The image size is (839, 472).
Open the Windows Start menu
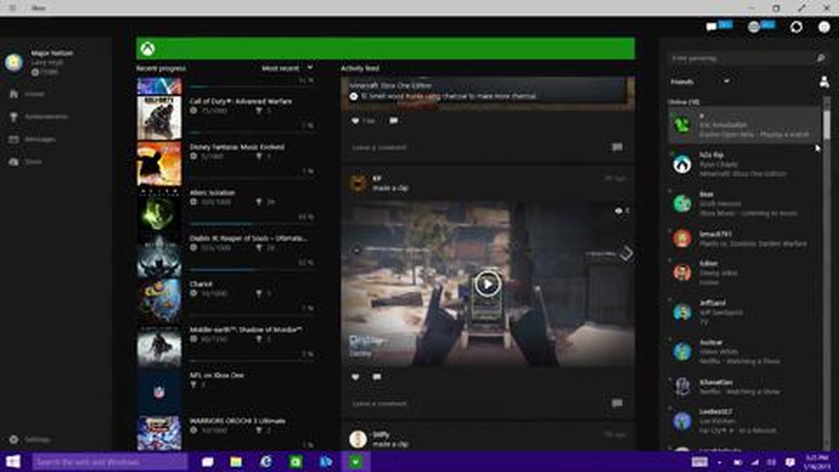click(13, 462)
